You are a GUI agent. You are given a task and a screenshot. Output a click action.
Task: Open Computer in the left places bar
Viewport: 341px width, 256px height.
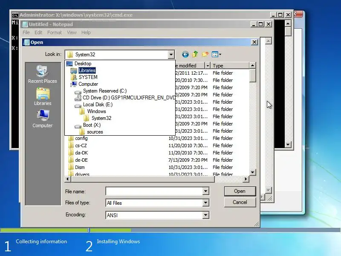click(42, 119)
